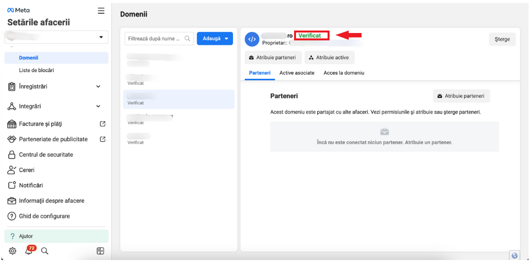Click the globe icon in bottom corner
Viewport: 530px width, 262px height.
tap(515, 255)
